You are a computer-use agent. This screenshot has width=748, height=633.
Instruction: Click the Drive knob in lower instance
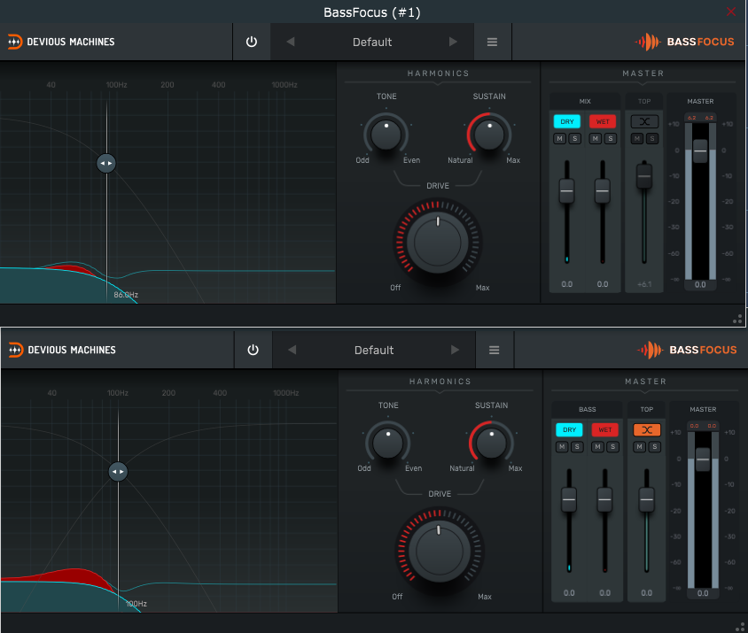coord(440,551)
